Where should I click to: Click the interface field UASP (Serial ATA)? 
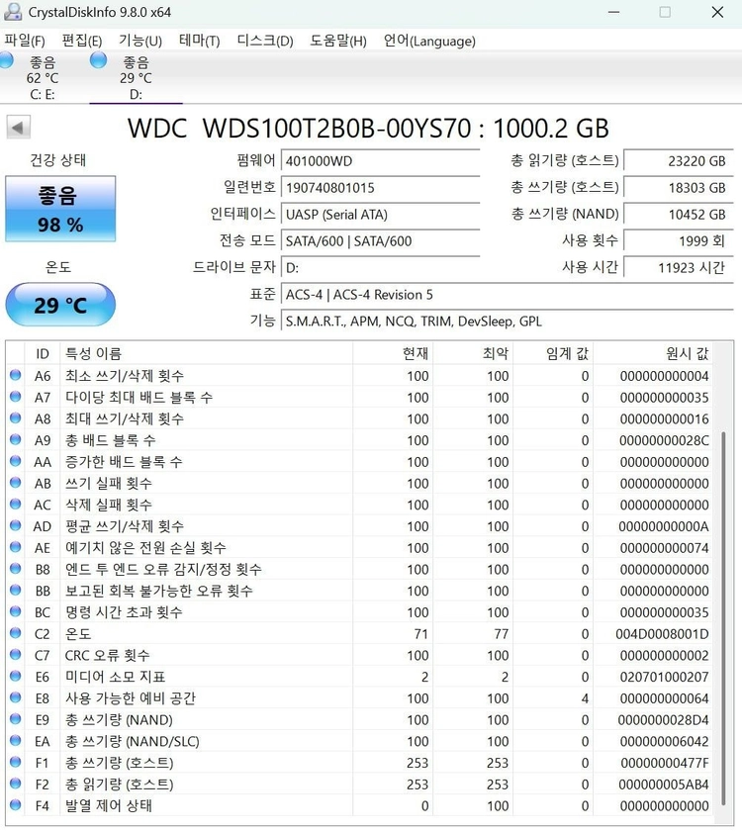[x=380, y=215]
